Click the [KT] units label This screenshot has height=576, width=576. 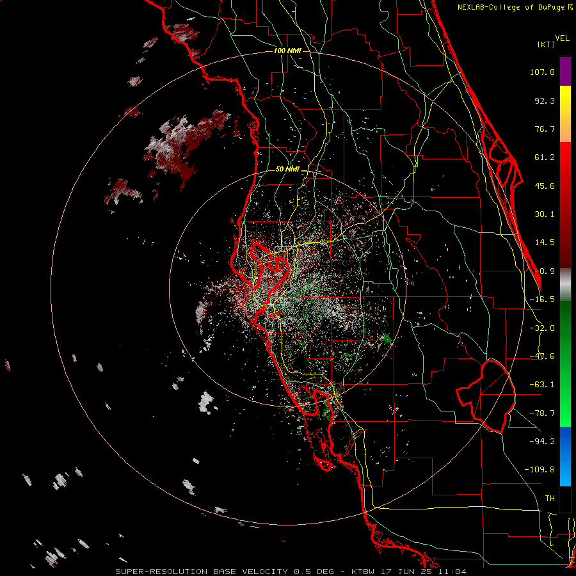coord(546,44)
